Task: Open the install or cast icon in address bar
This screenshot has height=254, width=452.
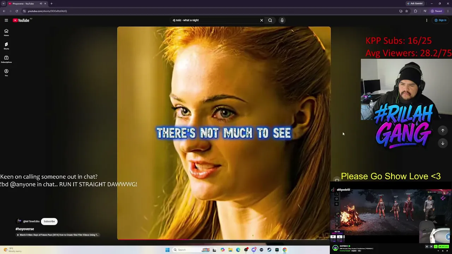Action: coord(400,11)
